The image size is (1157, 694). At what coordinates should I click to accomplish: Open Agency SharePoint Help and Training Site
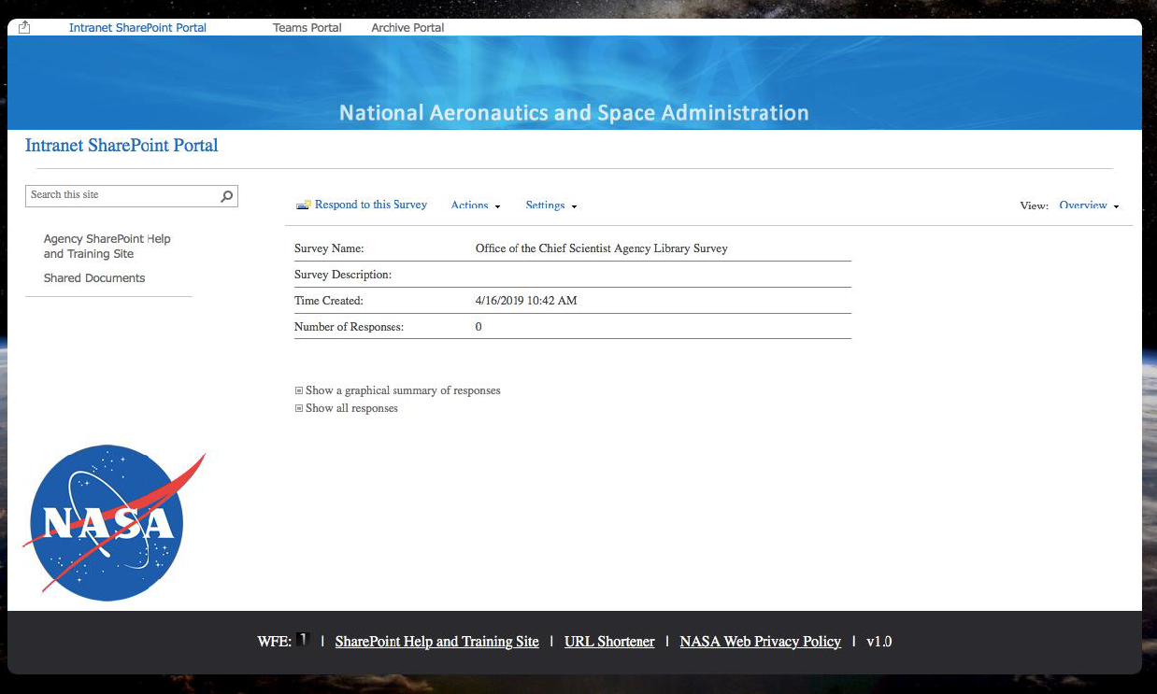tap(107, 247)
